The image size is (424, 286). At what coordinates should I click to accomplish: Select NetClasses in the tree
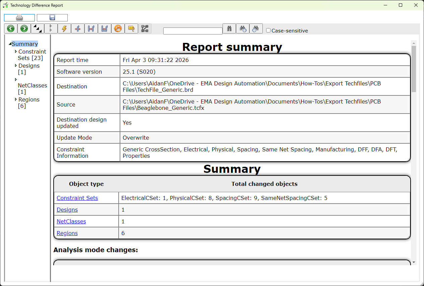coord(32,85)
